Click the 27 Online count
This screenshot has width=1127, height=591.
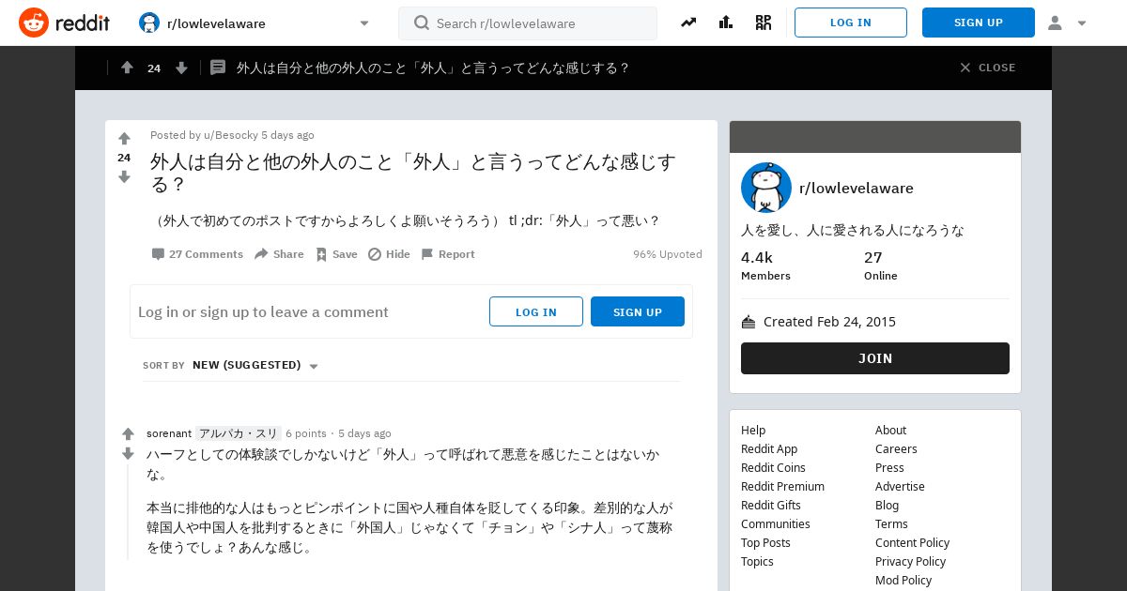coord(881,265)
